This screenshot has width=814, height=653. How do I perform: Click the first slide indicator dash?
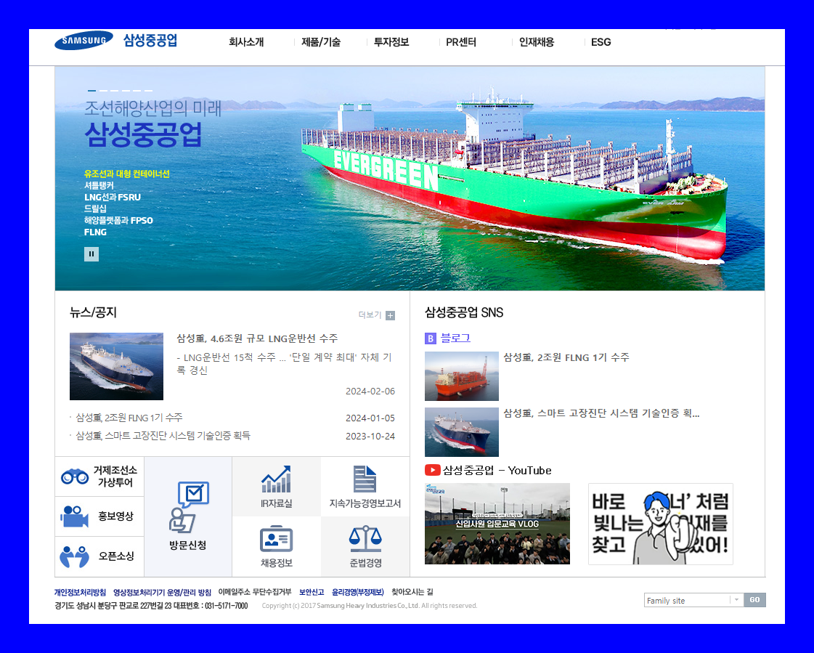(92, 90)
